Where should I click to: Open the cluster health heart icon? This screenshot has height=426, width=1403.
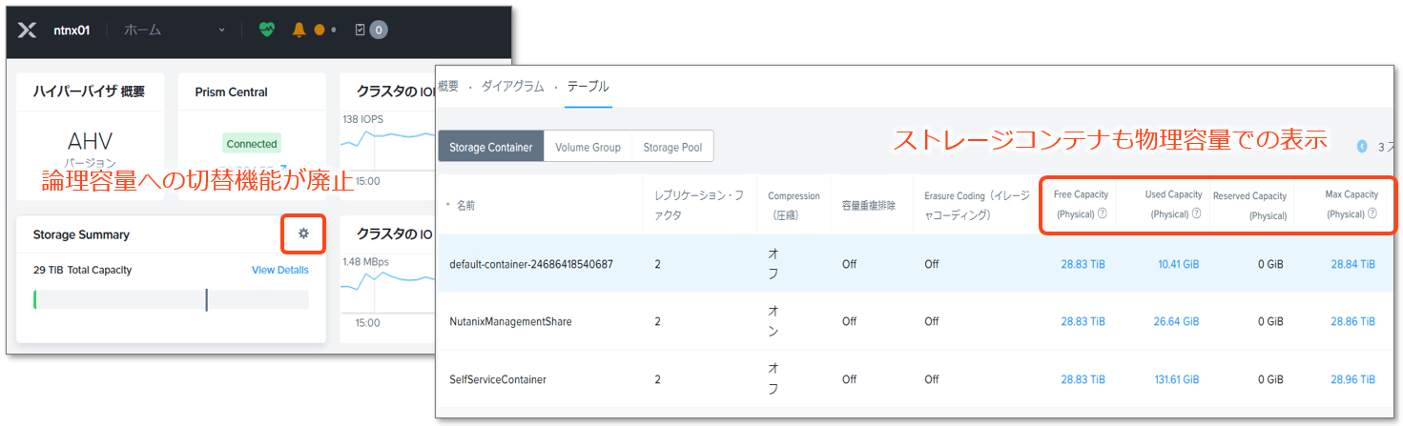pos(267,30)
